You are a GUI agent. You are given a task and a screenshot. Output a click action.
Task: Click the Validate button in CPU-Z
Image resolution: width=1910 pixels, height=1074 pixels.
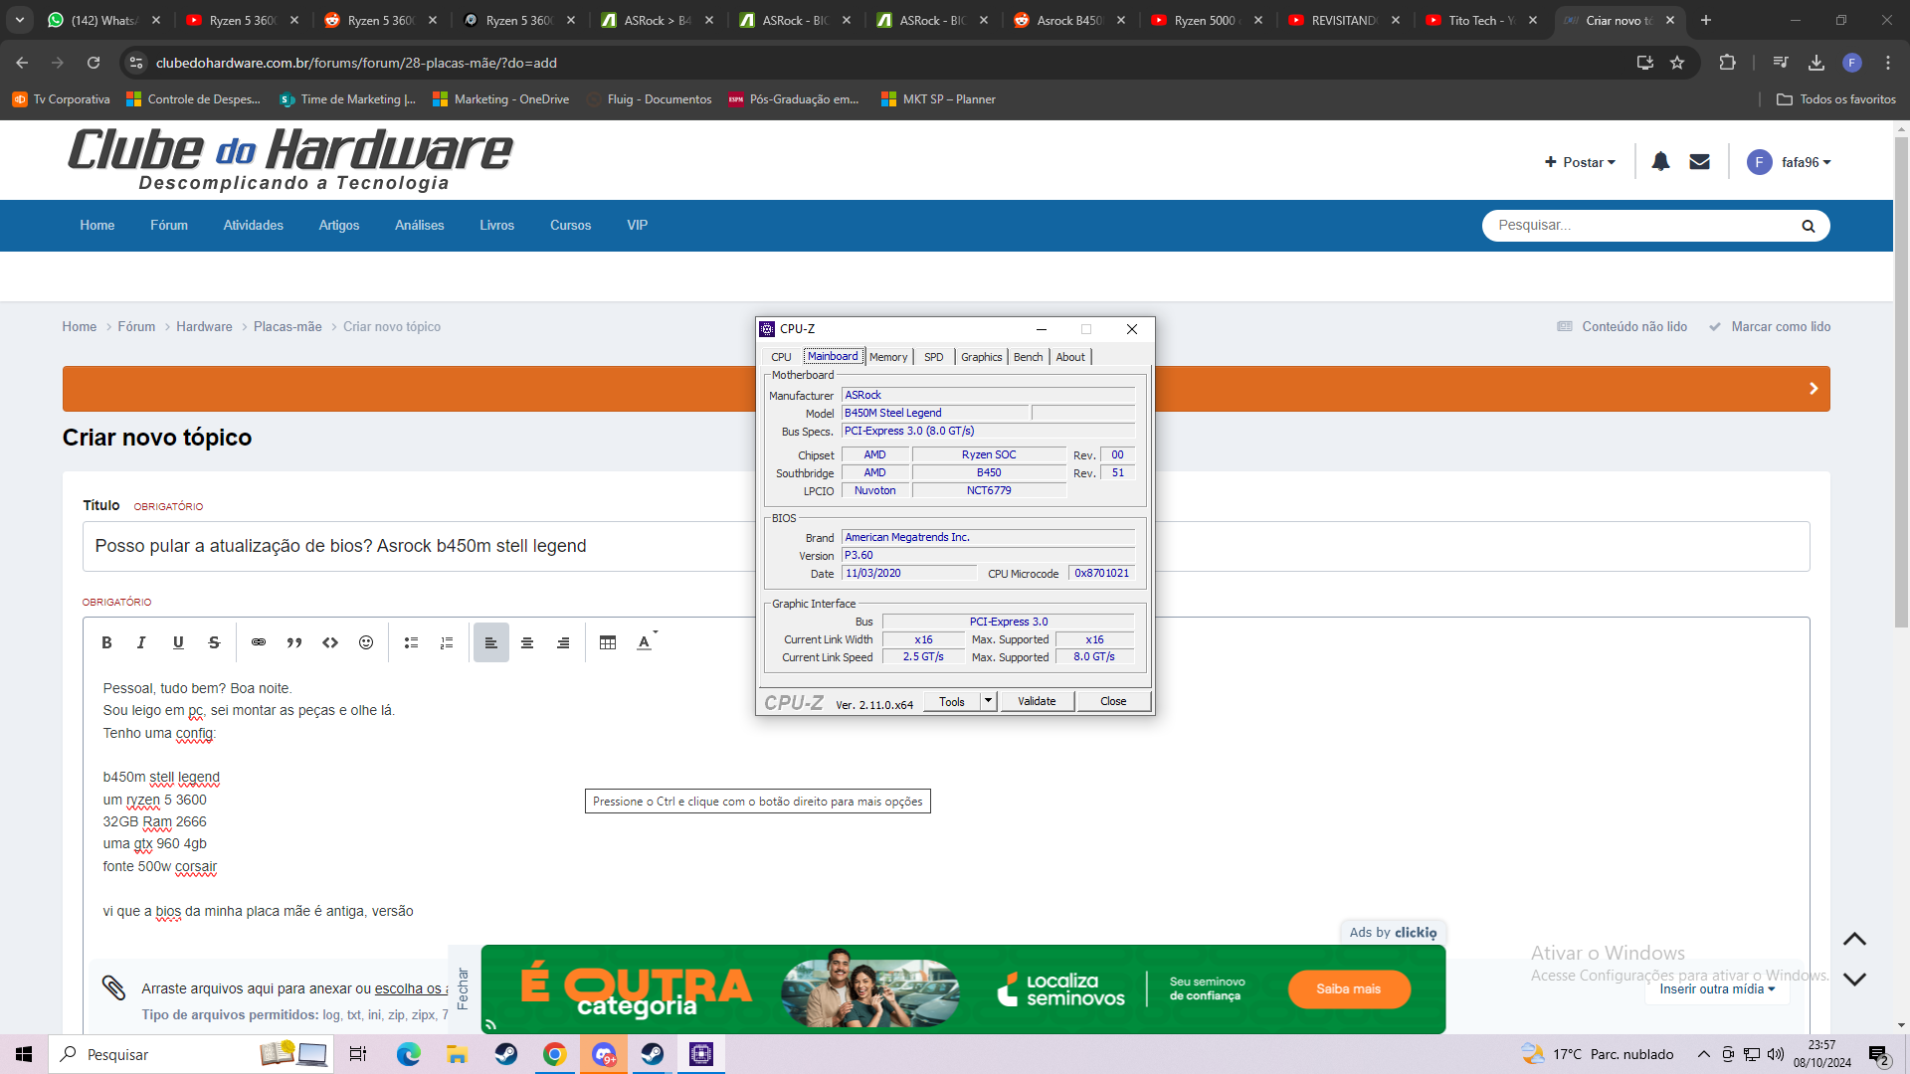(1037, 701)
